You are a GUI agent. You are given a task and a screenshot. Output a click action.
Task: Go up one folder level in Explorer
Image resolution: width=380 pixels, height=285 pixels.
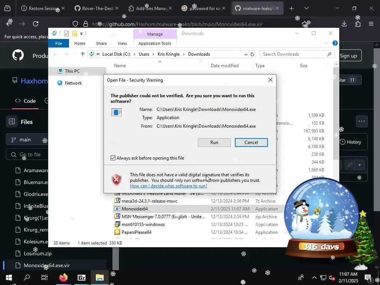click(x=83, y=54)
